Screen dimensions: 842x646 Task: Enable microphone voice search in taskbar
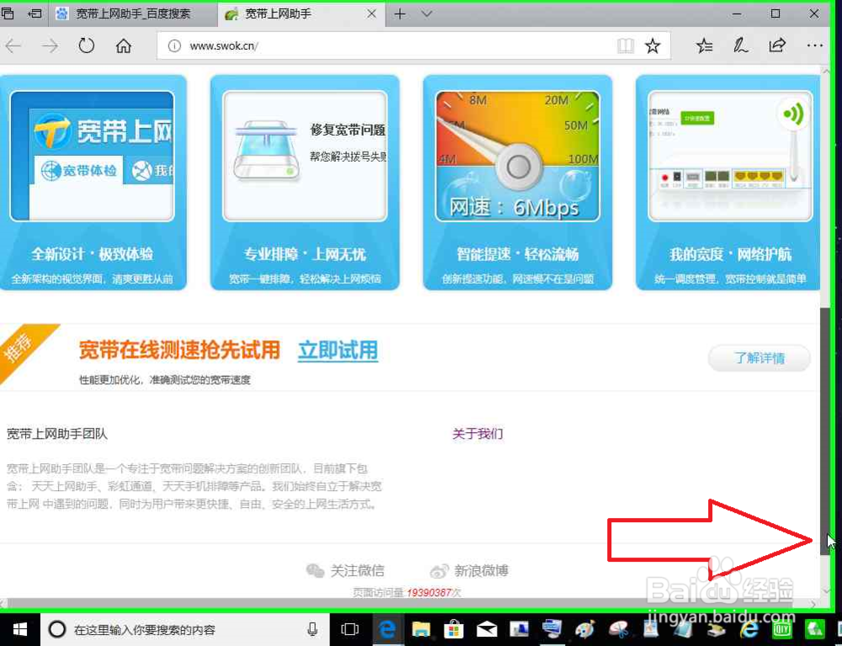coord(312,629)
